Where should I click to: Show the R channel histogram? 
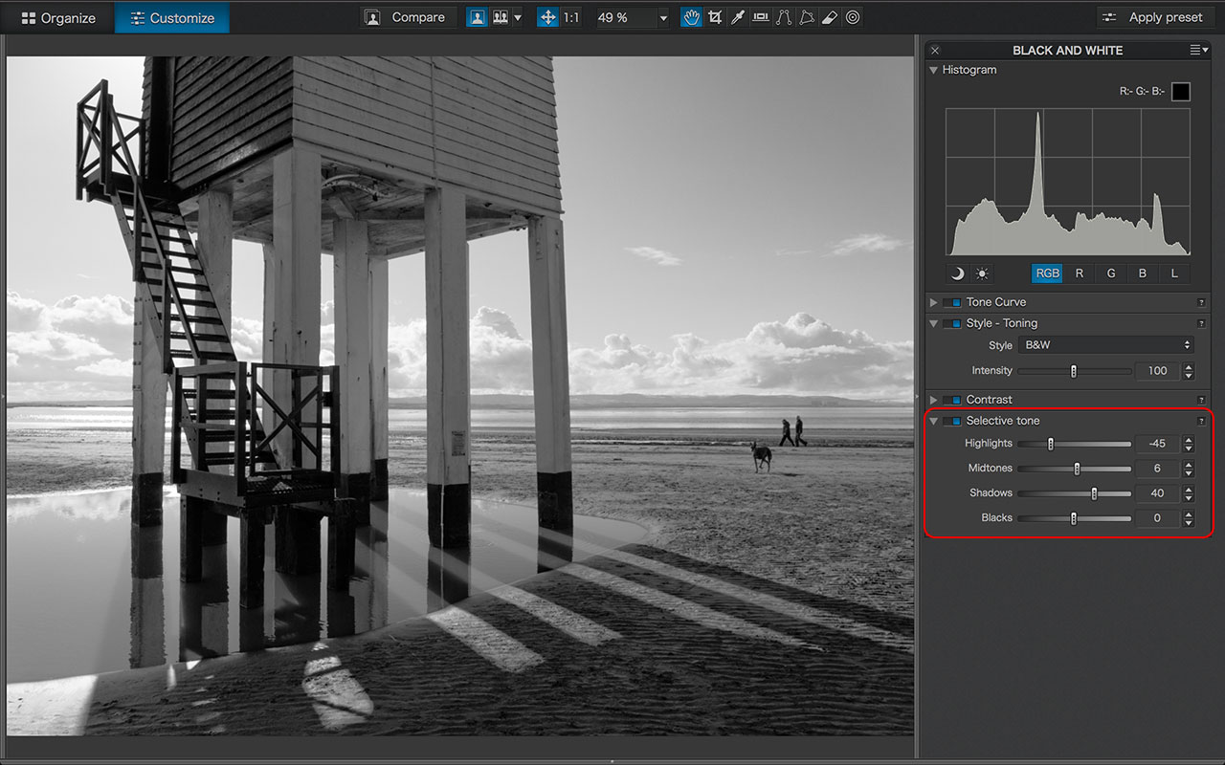click(x=1080, y=273)
